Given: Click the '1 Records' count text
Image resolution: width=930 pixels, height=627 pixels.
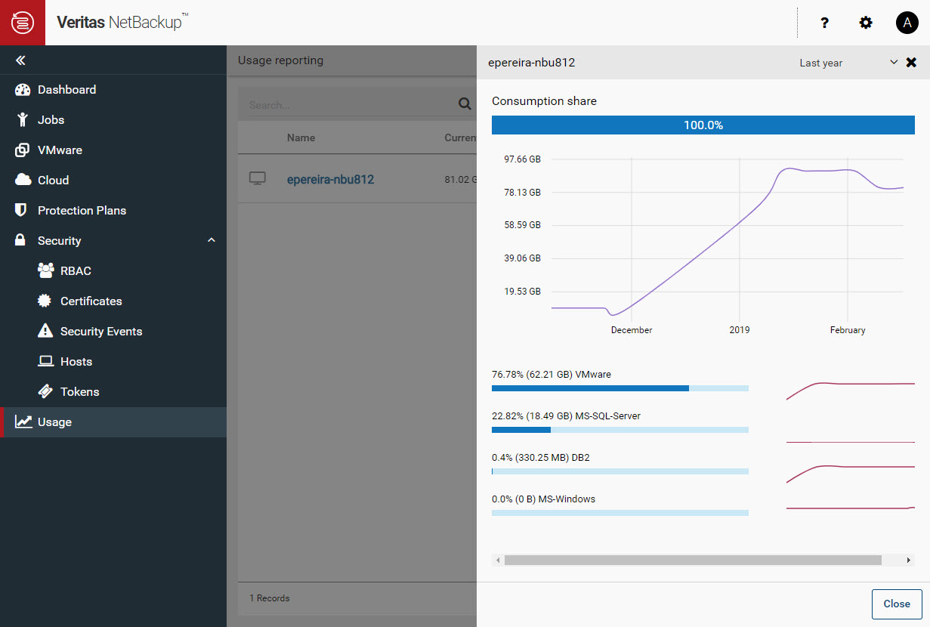Looking at the screenshot, I should click(x=270, y=598).
